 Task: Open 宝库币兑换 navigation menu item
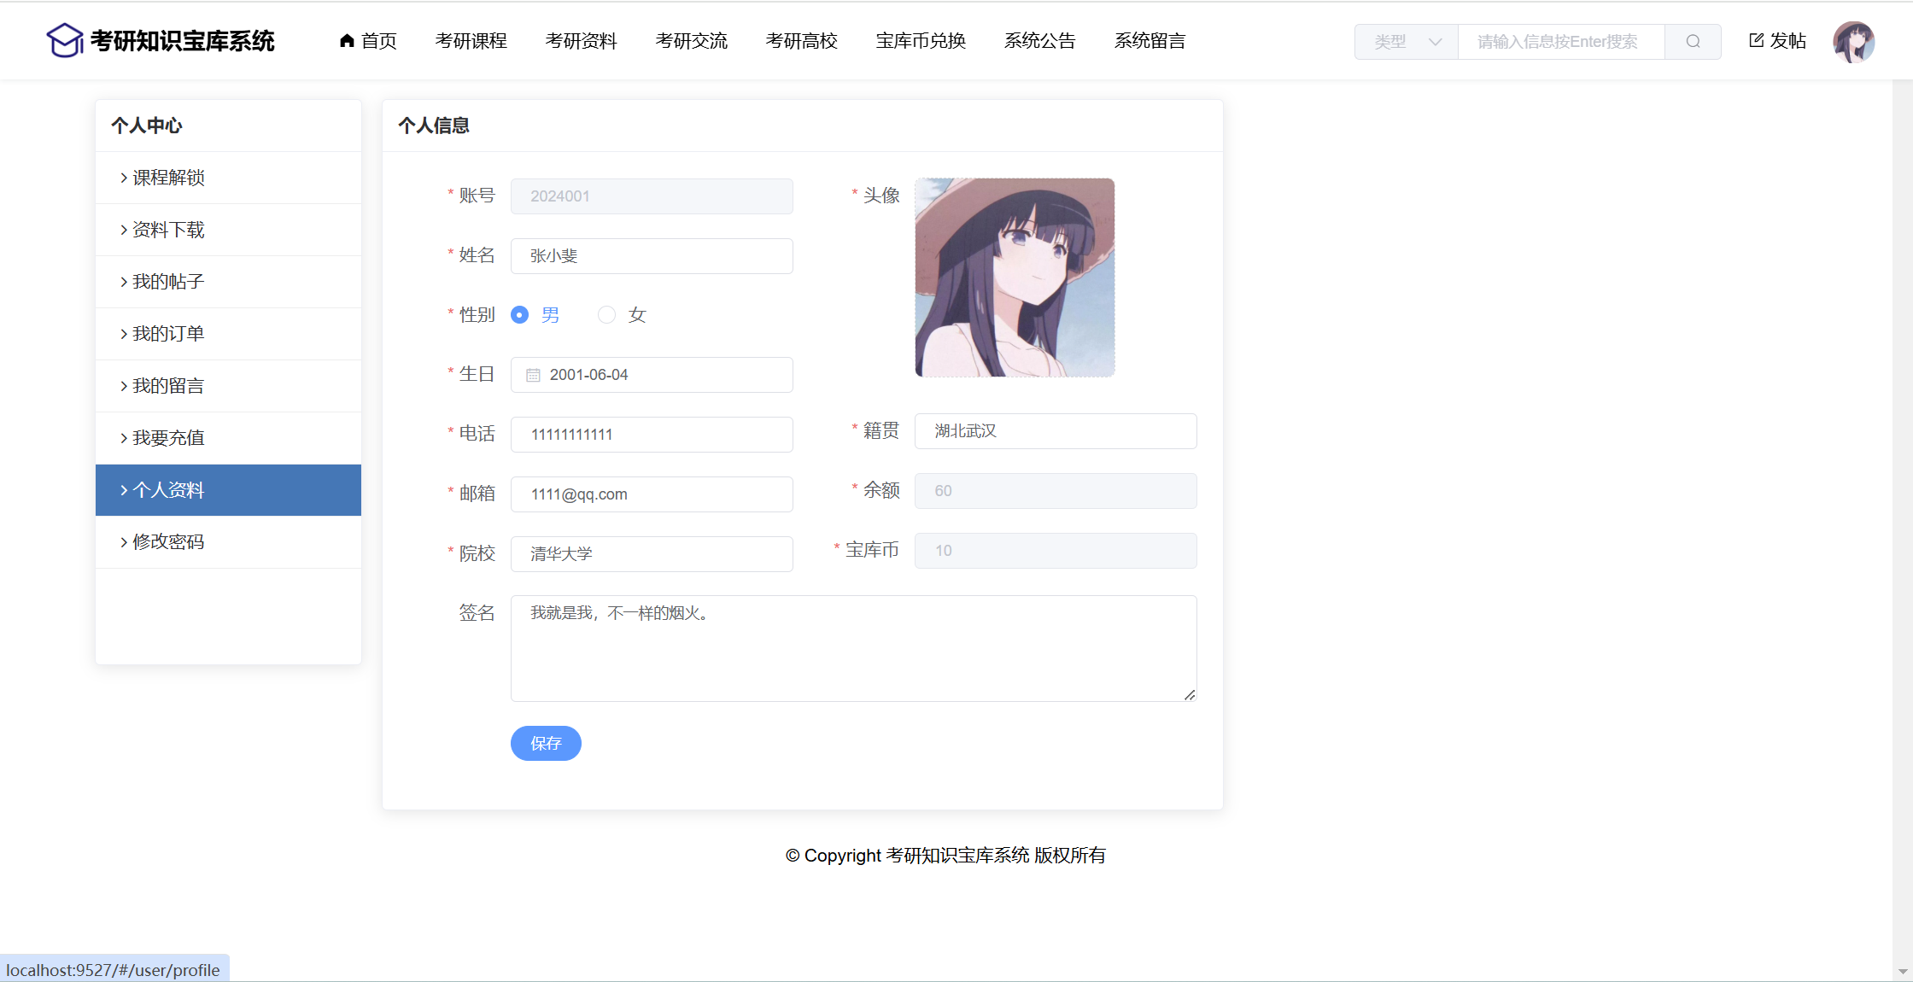(920, 41)
